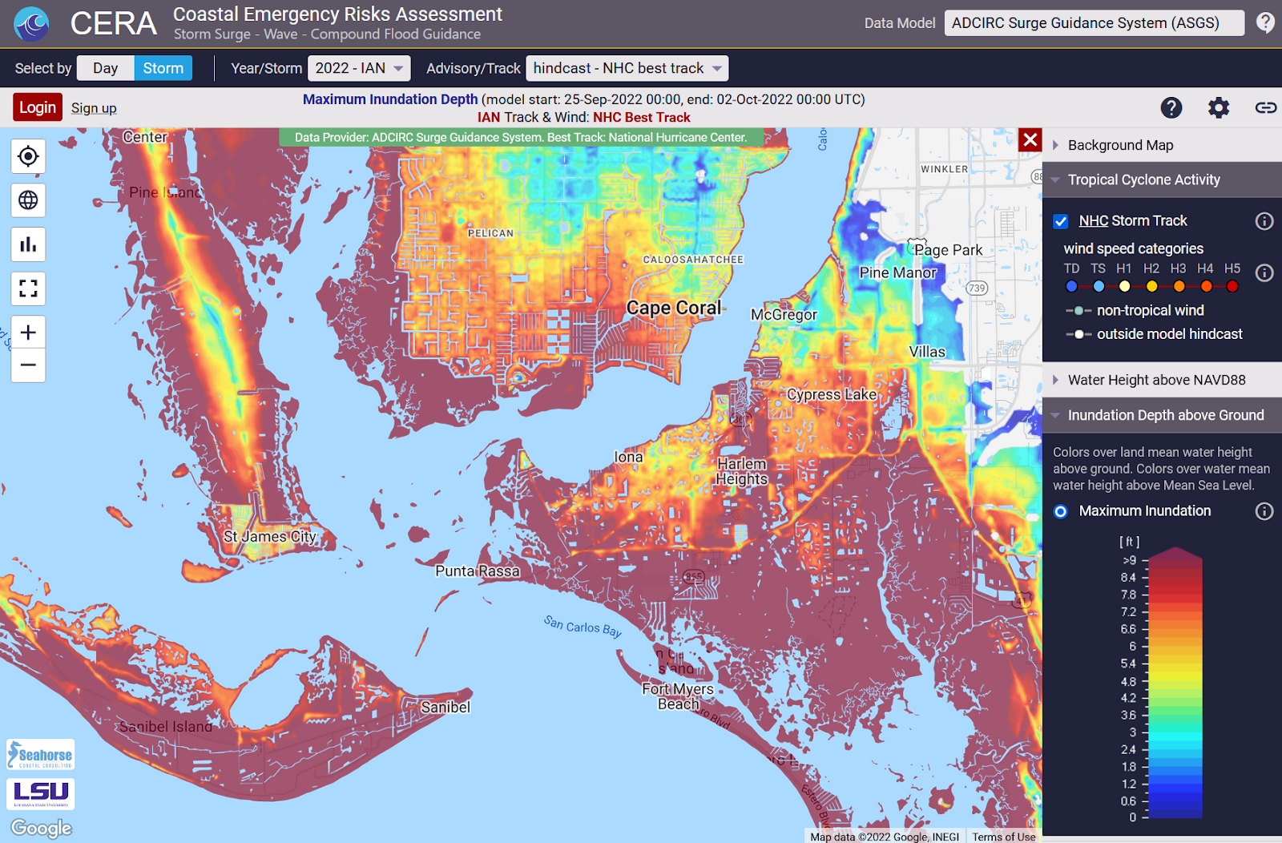Show info for Maximum Inundation
1282x843 pixels.
1264,511
